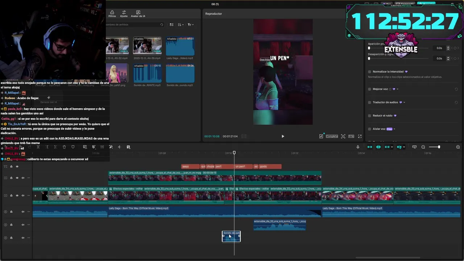Toggle auto snapping icon in timeline toolbar
This screenshot has height=261, width=464.
tap(378, 147)
